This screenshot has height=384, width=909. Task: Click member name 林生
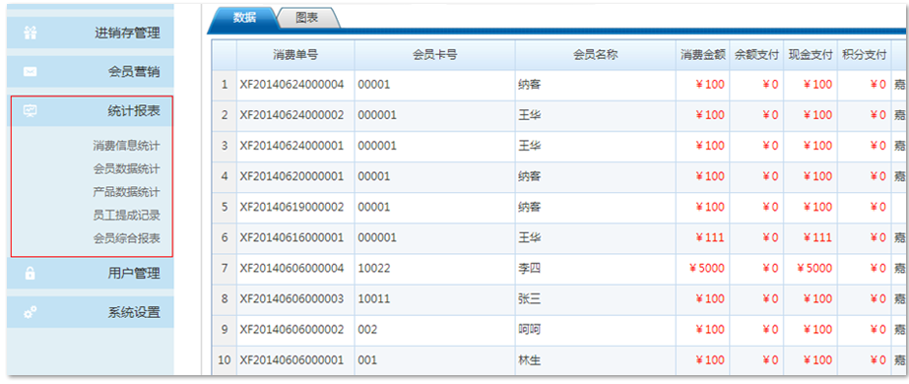529,360
